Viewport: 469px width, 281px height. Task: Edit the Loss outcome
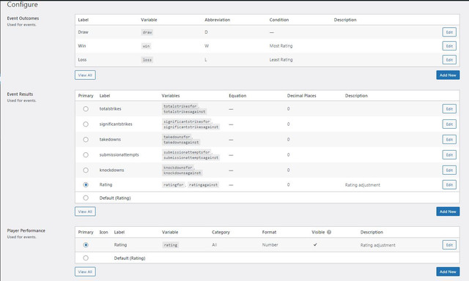[x=449, y=60]
